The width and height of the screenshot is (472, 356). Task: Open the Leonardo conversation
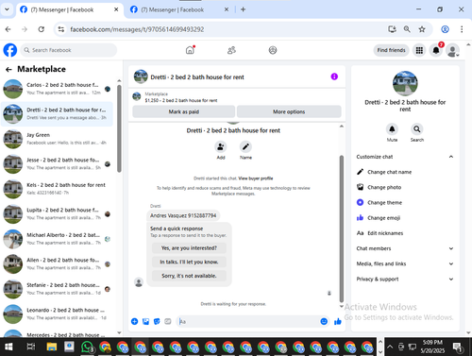click(57, 314)
